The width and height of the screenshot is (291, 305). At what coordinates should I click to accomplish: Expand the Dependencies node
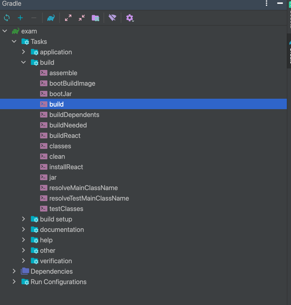[x=14, y=271]
